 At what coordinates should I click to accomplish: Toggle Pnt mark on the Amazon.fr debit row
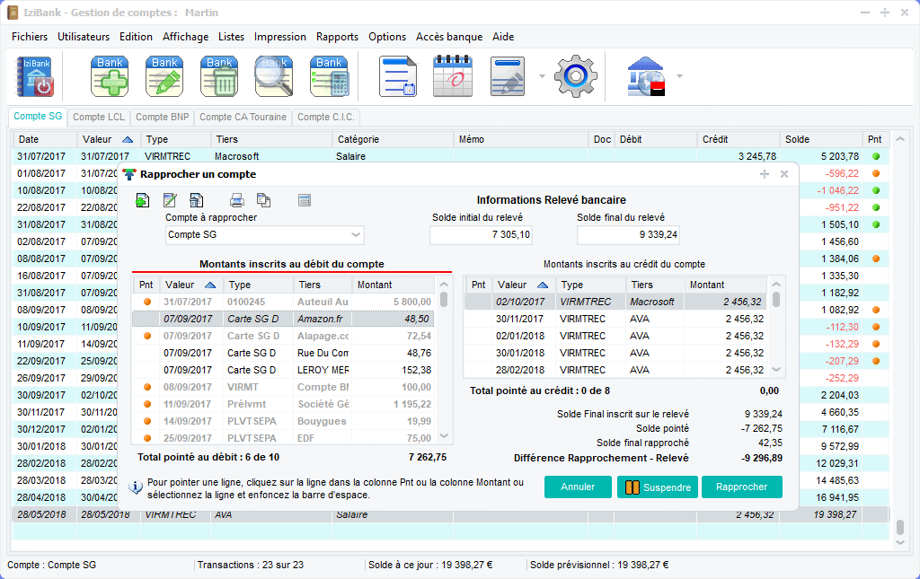(146, 319)
